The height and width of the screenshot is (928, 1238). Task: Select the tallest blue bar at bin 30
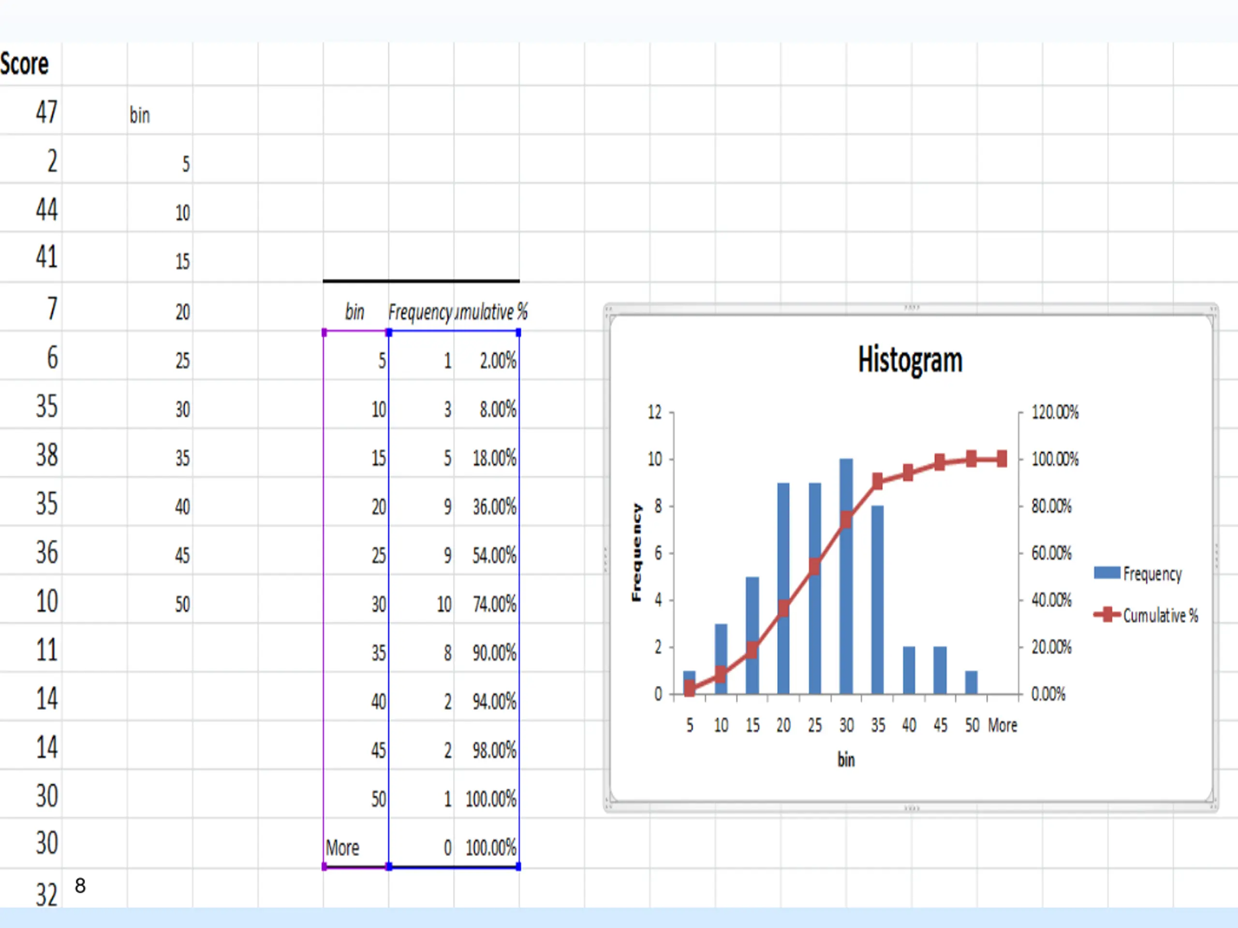click(846, 576)
